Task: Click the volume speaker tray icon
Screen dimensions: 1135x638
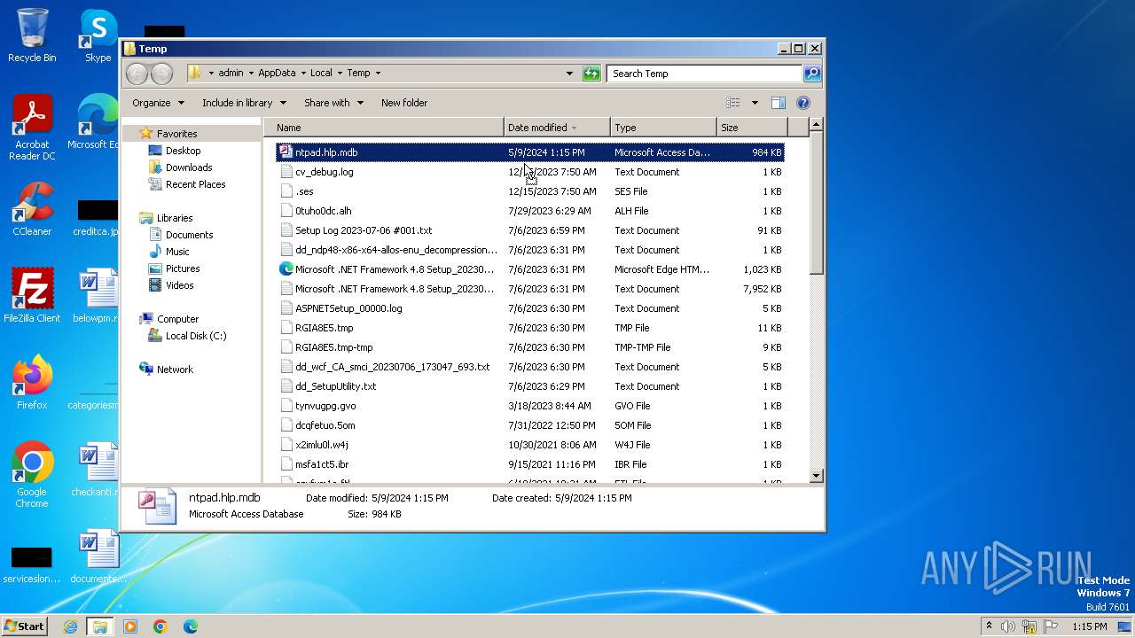Action: [1008, 626]
